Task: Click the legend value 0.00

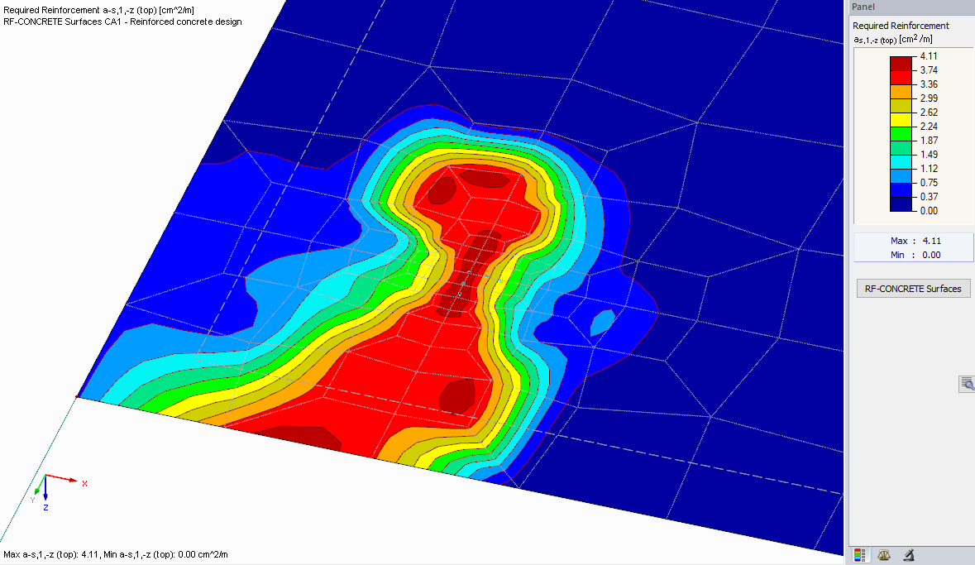Action: click(929, 211)
